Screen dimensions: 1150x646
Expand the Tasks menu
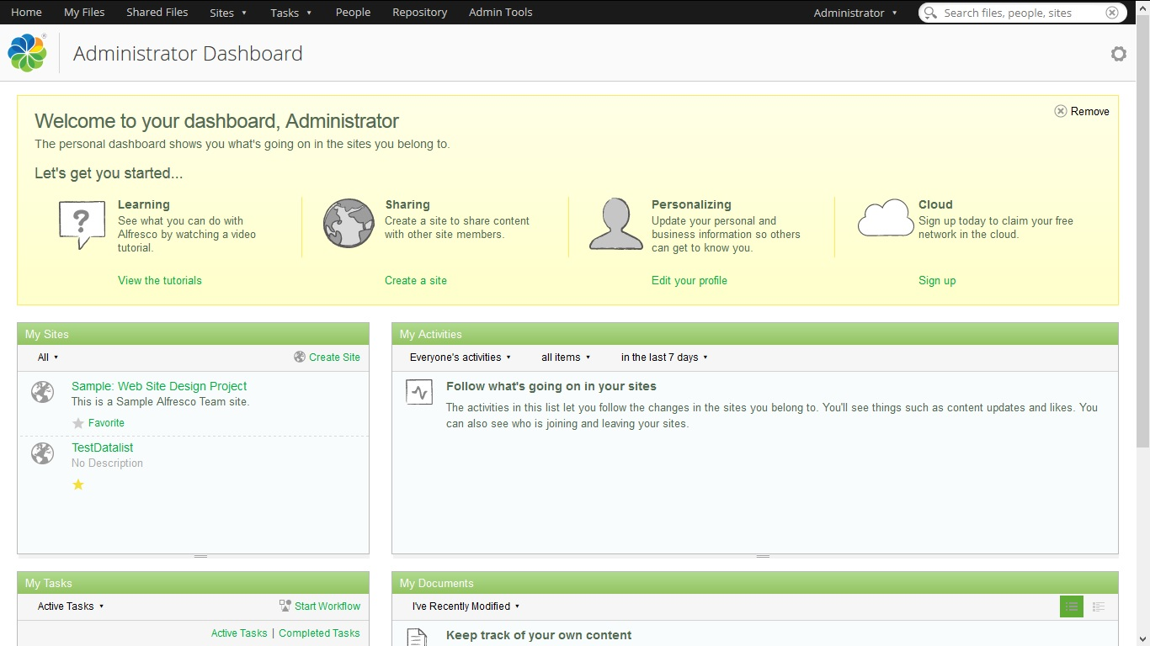click(291, 13)
